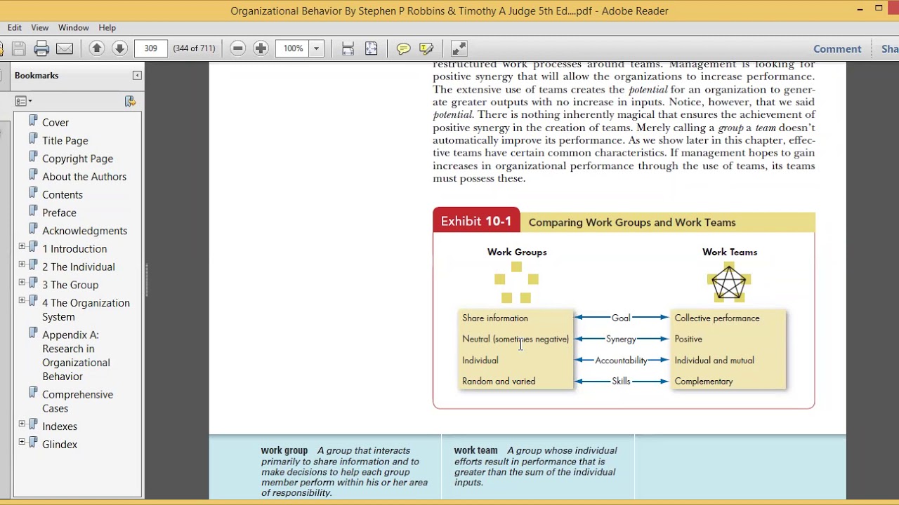899x505 pixels.
Task: Click the 'Work Teams' column heading
Action: point(730,252)
